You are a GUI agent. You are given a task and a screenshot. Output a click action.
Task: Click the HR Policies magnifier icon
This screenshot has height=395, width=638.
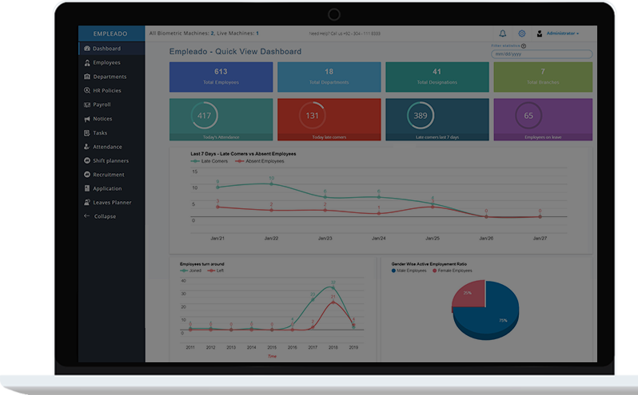(86, 90)
